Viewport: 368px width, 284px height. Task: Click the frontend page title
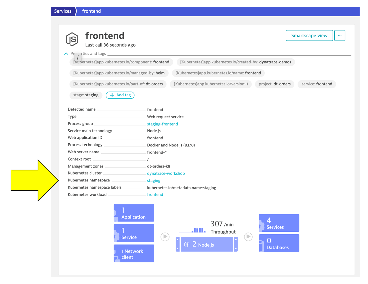[105, 35]
